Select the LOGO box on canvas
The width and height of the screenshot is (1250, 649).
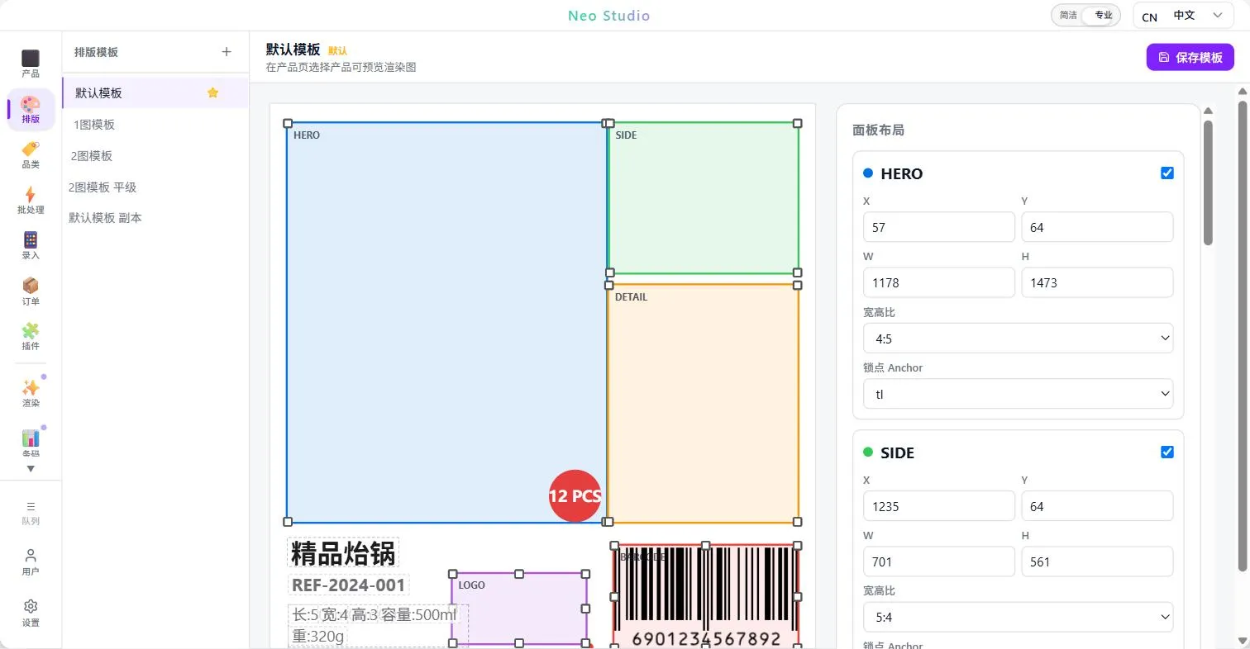tap(519, 609)
